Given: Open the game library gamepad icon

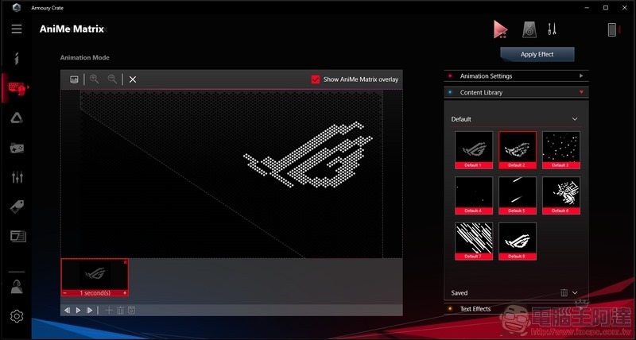Looking at the screenshot, I should coord(17,148).
